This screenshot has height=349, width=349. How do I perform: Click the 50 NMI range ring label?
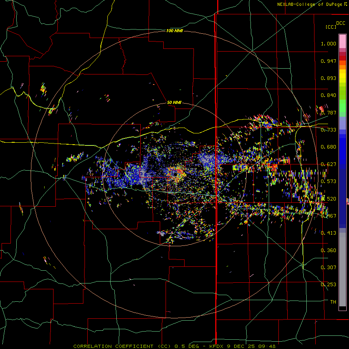174,102
